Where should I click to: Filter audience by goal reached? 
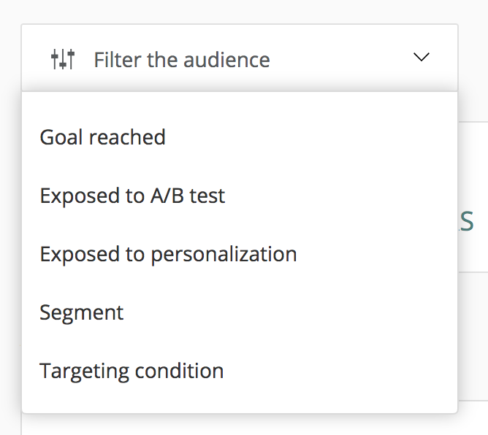pos(103,137)
